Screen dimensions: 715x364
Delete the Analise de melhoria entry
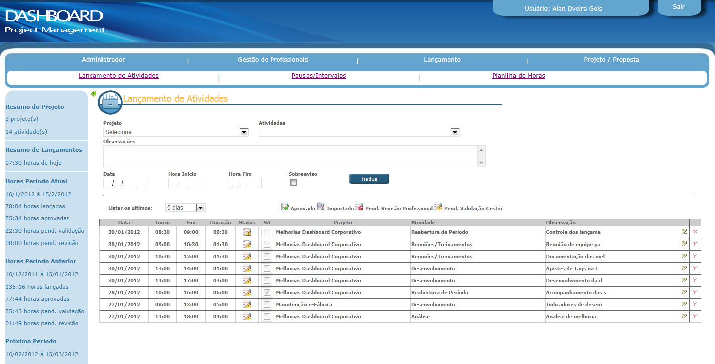(x=695, y=316)
